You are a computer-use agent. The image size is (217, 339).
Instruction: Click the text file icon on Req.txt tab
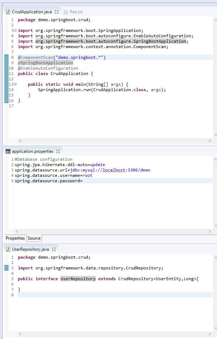(x=66, y=12)
